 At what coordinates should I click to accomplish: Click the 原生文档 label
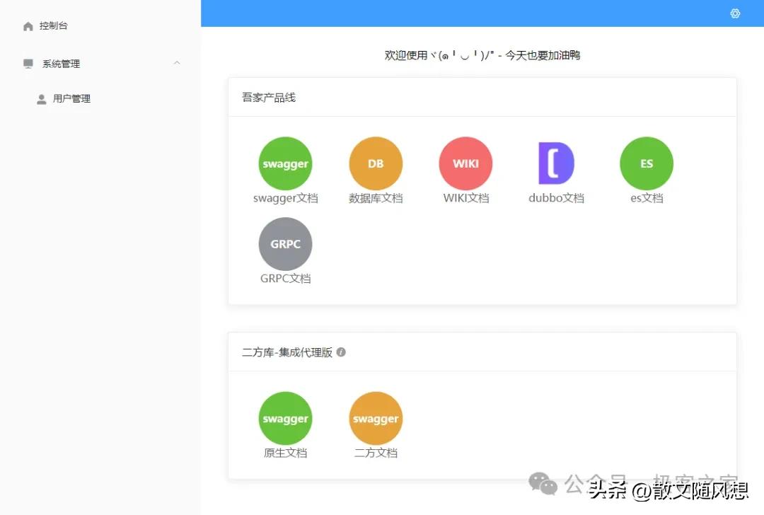[x=286, y=453]
